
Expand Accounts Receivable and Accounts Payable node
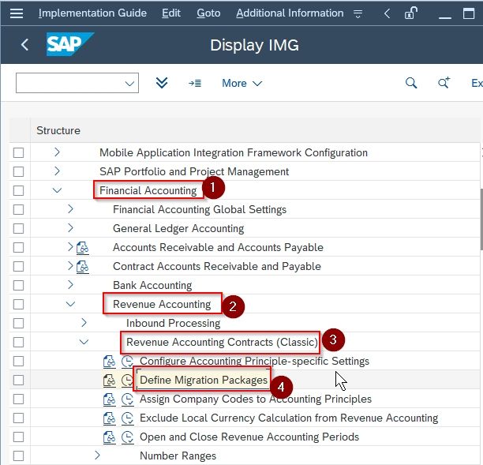70,247
